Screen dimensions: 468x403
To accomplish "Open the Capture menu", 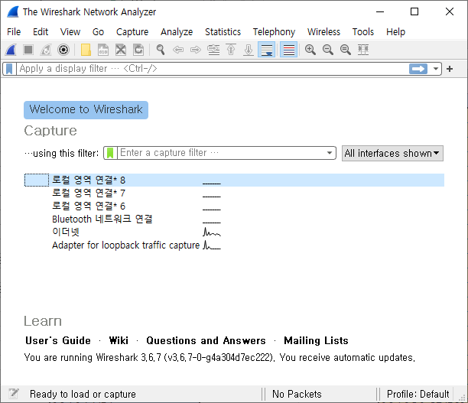I will [132, 31].
